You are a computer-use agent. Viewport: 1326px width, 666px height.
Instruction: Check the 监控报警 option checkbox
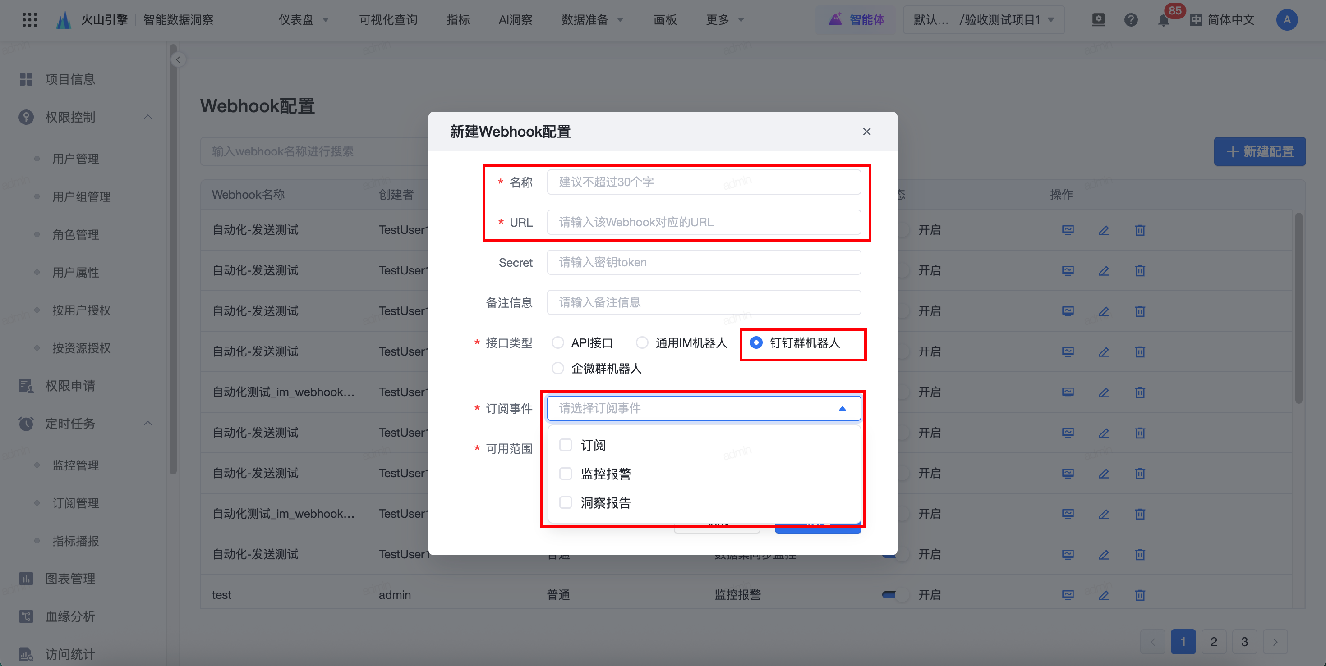click(565, 474)
